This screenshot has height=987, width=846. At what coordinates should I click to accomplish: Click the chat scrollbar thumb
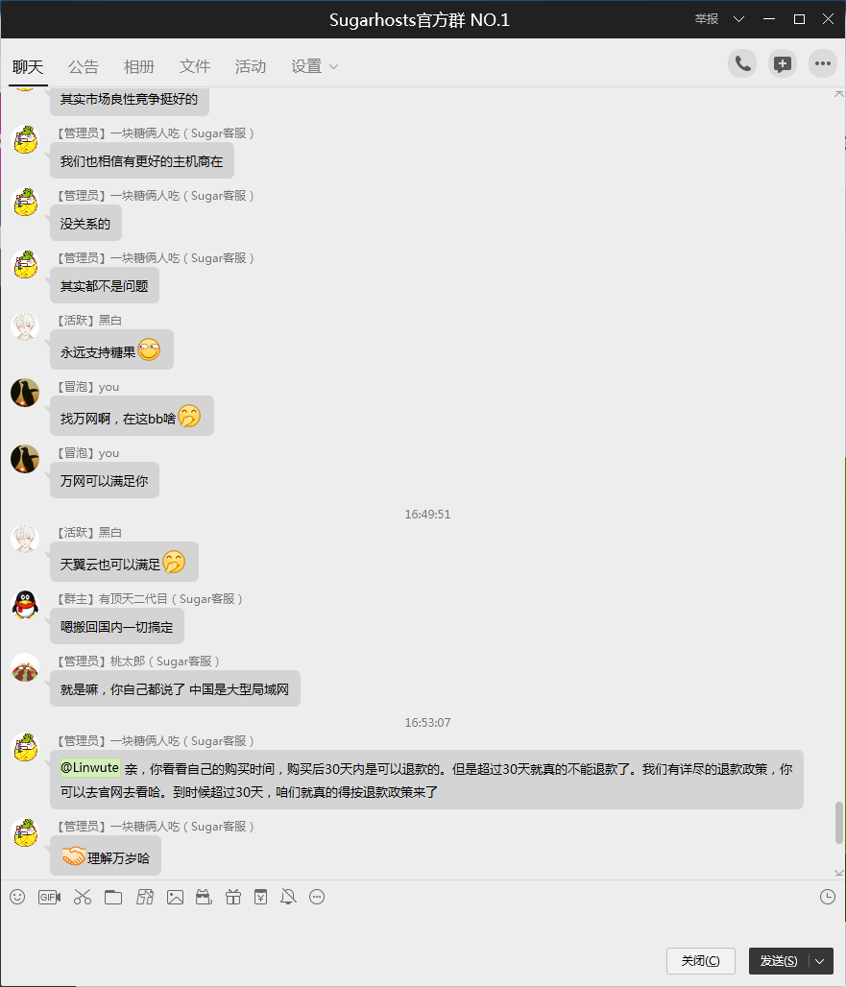pos(838,823)
